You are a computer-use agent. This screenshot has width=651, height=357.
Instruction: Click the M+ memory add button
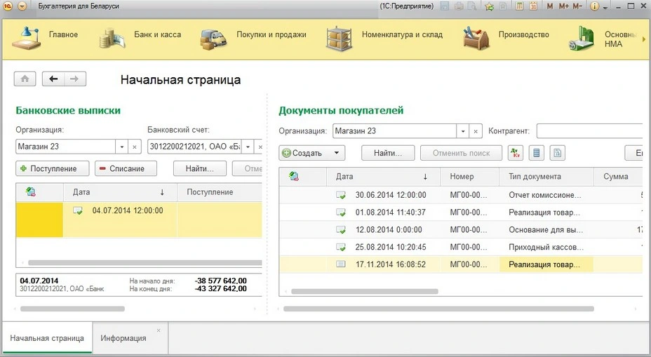[x=563, y=6]
